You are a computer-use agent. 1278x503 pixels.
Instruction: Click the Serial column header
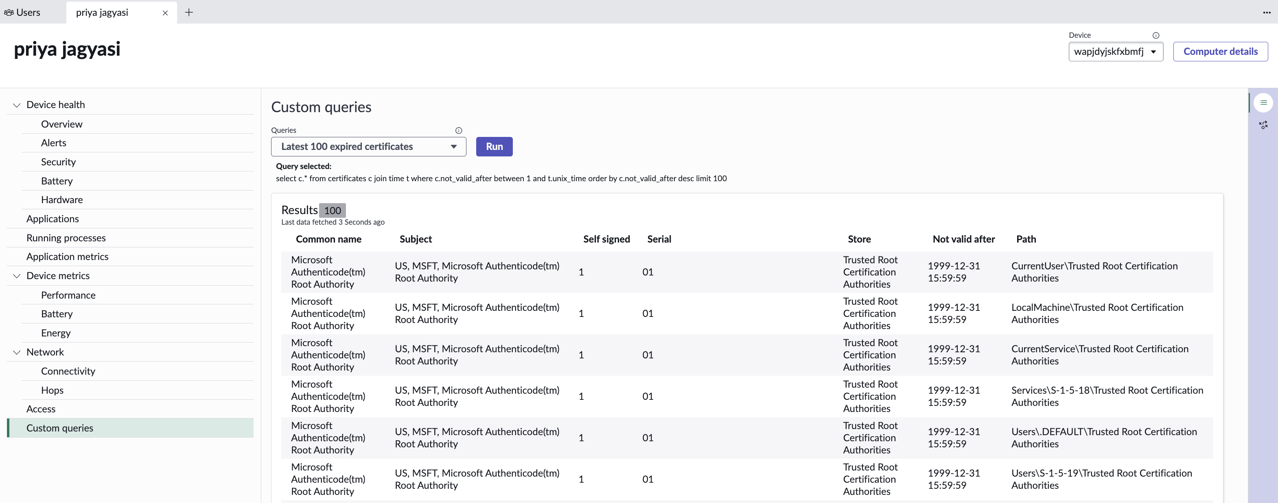point(659,239)
